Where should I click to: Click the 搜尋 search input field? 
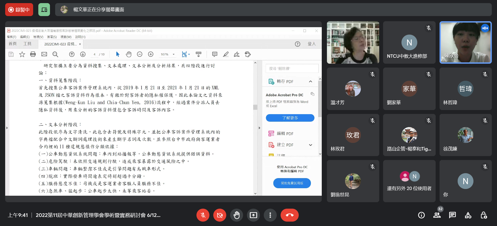click(292, 69)
